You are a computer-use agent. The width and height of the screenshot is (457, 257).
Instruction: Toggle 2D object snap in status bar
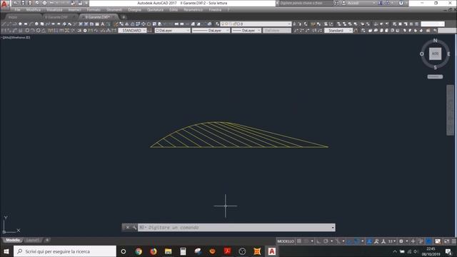[x=356, y=241]
